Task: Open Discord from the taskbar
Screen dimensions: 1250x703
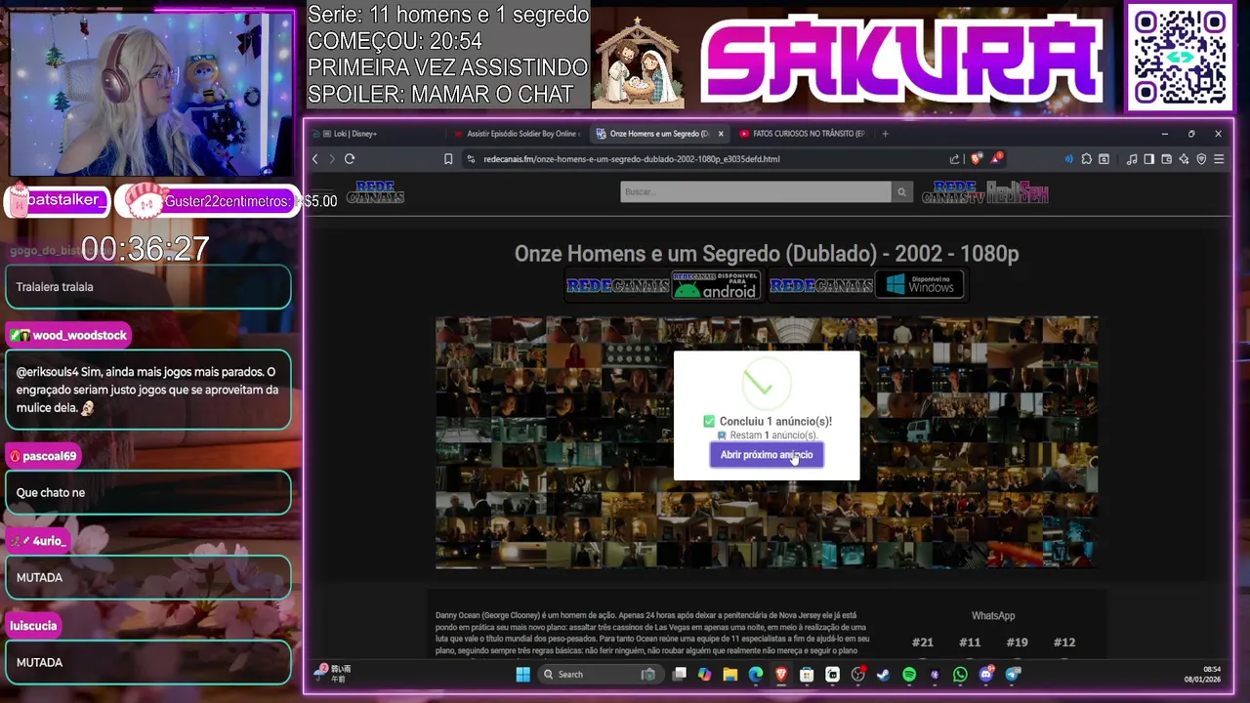Action: coord(986,675)
